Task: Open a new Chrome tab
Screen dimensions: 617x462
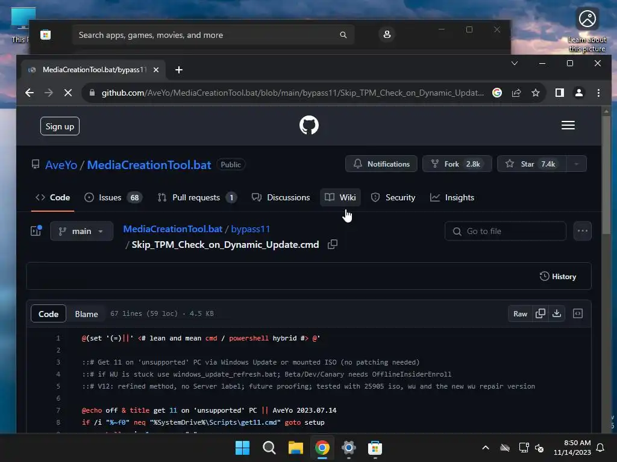Action: pos(179,70)
